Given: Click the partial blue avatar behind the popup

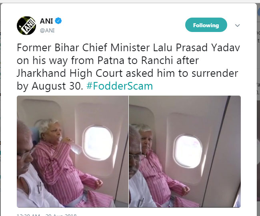Looking at the screenshot, I should coord(259,12).
